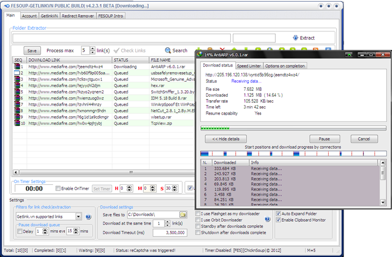Click the browse folder icon beside Save files to

[183, 215]
